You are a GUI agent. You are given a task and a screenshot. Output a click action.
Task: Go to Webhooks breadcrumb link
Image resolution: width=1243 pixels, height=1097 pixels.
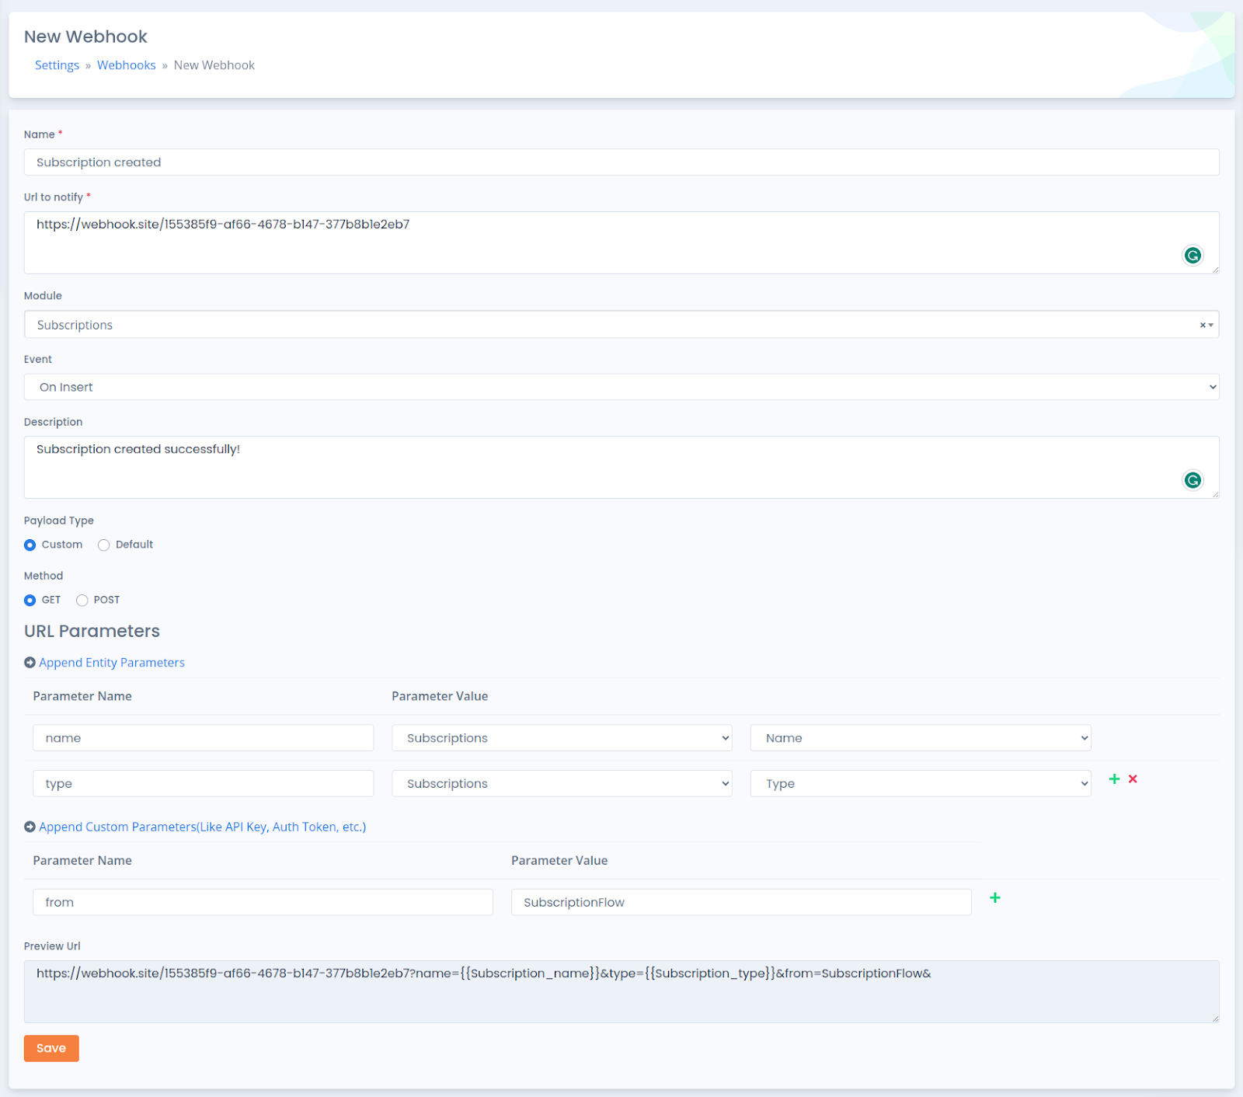(127, 65)
